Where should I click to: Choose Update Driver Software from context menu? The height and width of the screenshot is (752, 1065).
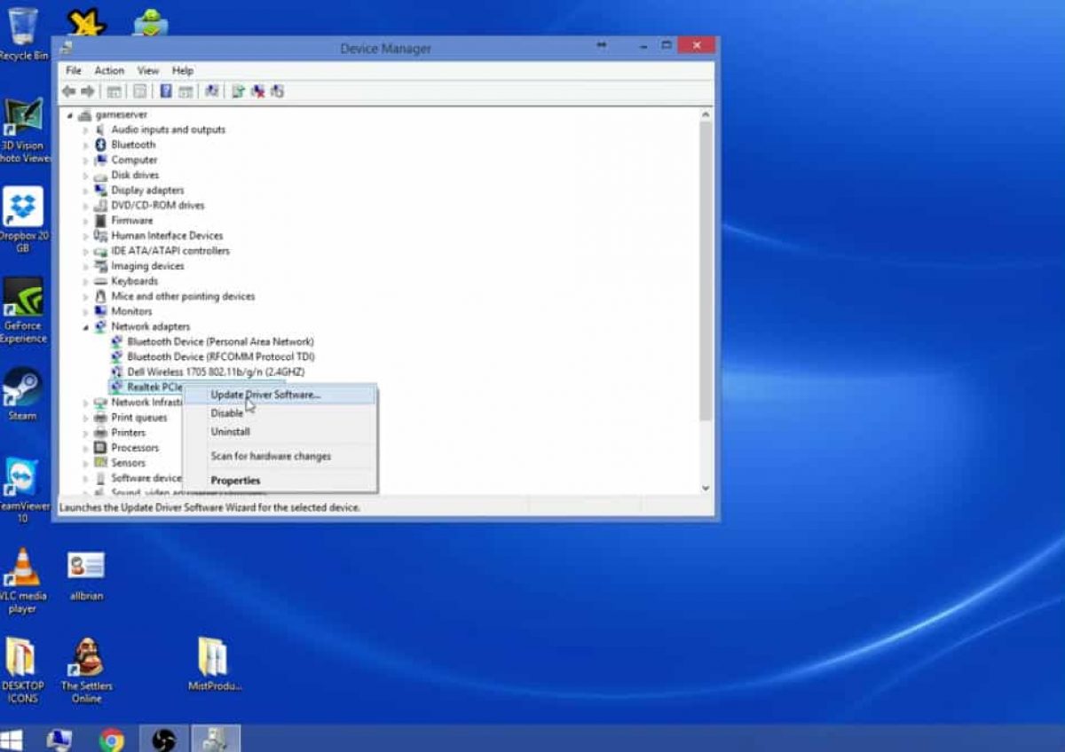[265, 395]
